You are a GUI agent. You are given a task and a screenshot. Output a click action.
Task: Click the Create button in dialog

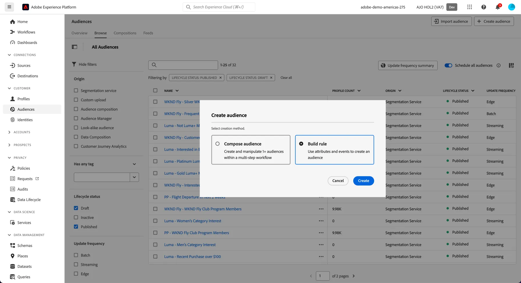[363, 181]
